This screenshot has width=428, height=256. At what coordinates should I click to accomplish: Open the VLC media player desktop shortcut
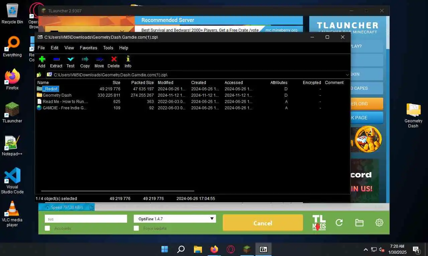12,214
